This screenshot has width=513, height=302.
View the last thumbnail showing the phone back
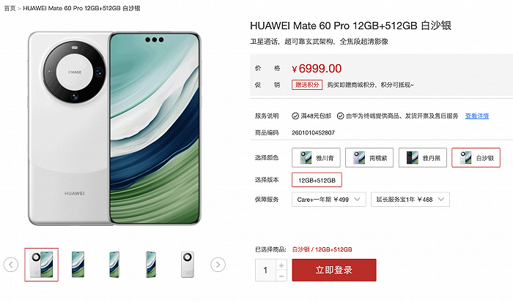(x=188, y=265)
